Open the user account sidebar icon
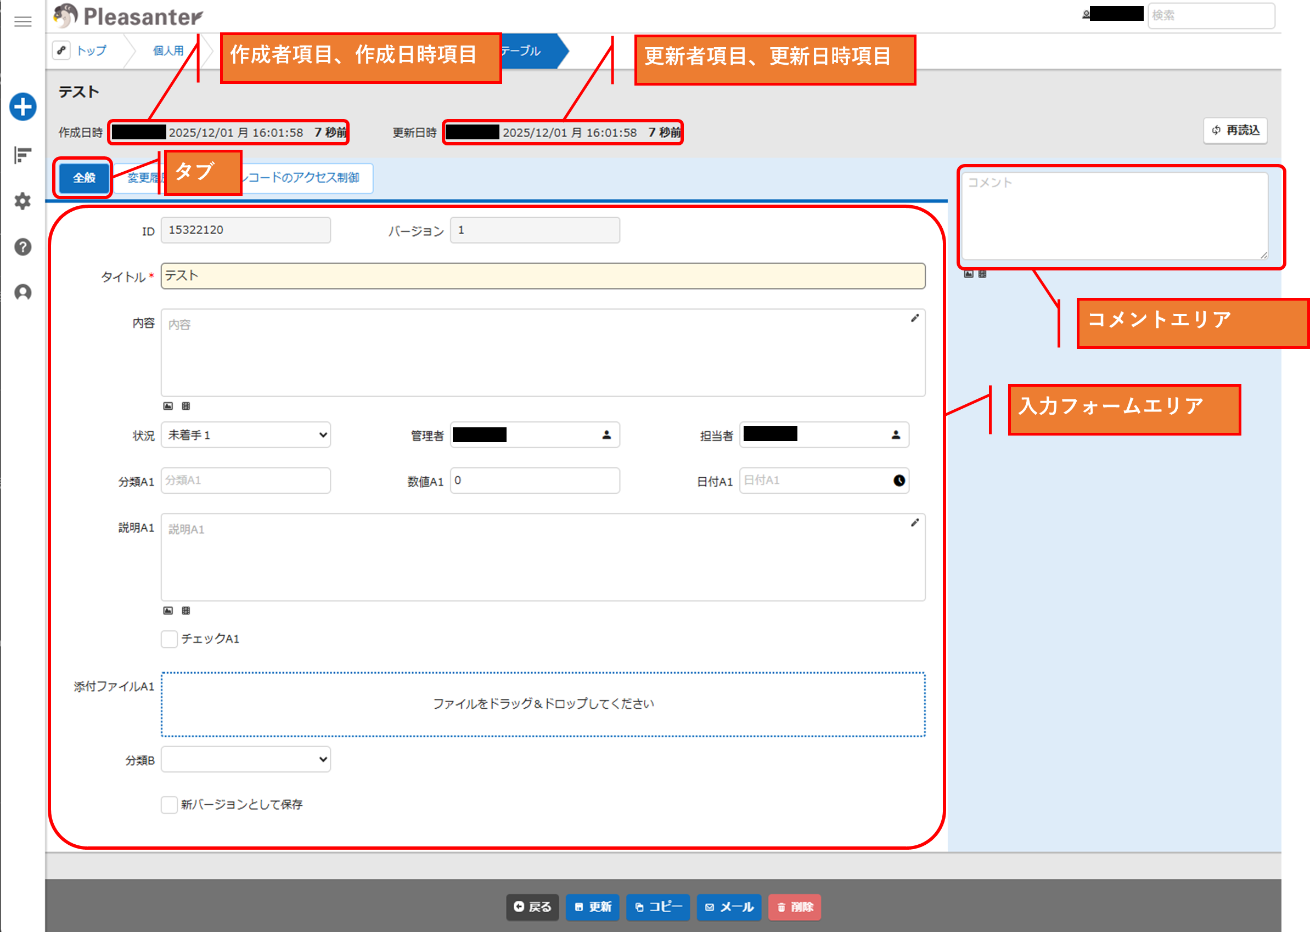Viewport: 1310px width, 932px height. pyautogui.click(x=23, y=293)
